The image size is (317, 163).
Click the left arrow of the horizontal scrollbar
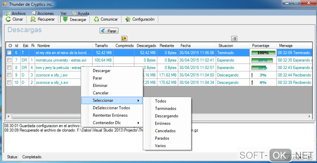pyautogui.click(x=8, y=116)
